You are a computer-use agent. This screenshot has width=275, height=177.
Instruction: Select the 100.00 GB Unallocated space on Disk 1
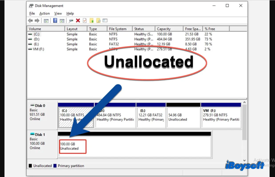coord(73,146)
